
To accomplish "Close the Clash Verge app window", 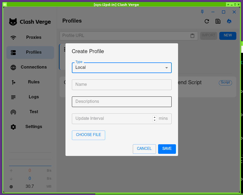I will 234,12.
